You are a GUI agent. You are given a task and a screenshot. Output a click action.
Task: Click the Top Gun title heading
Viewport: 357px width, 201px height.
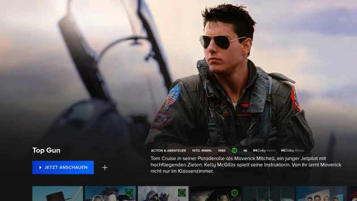(x=46, y=150)
